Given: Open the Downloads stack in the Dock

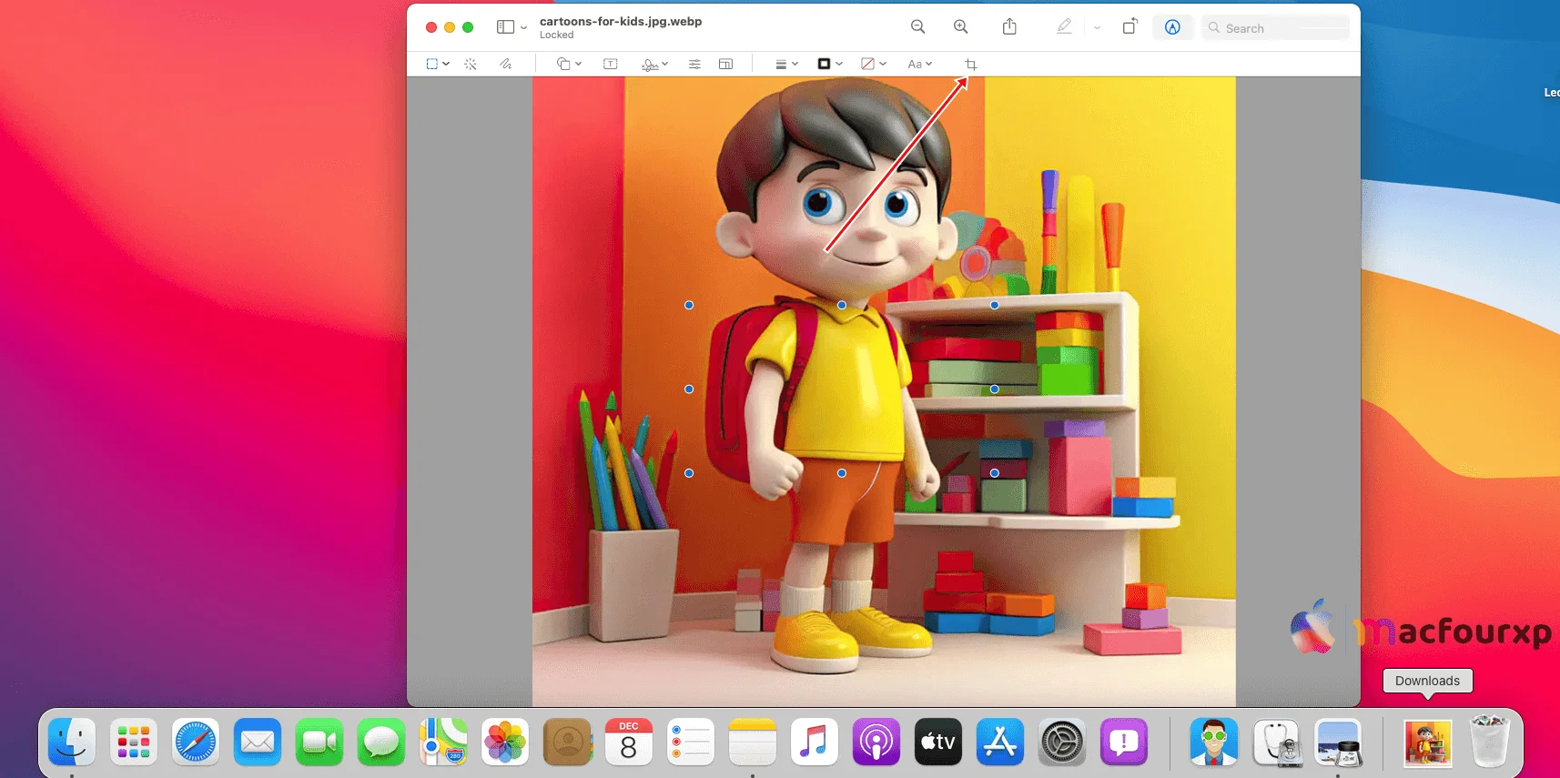Looking at the screenshot, I should pos(1427,742).
